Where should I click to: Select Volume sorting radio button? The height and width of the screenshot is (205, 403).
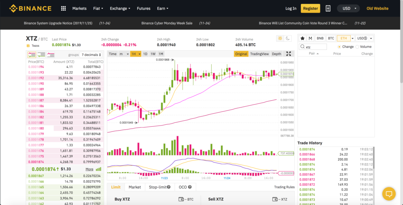tap(357, 47)
